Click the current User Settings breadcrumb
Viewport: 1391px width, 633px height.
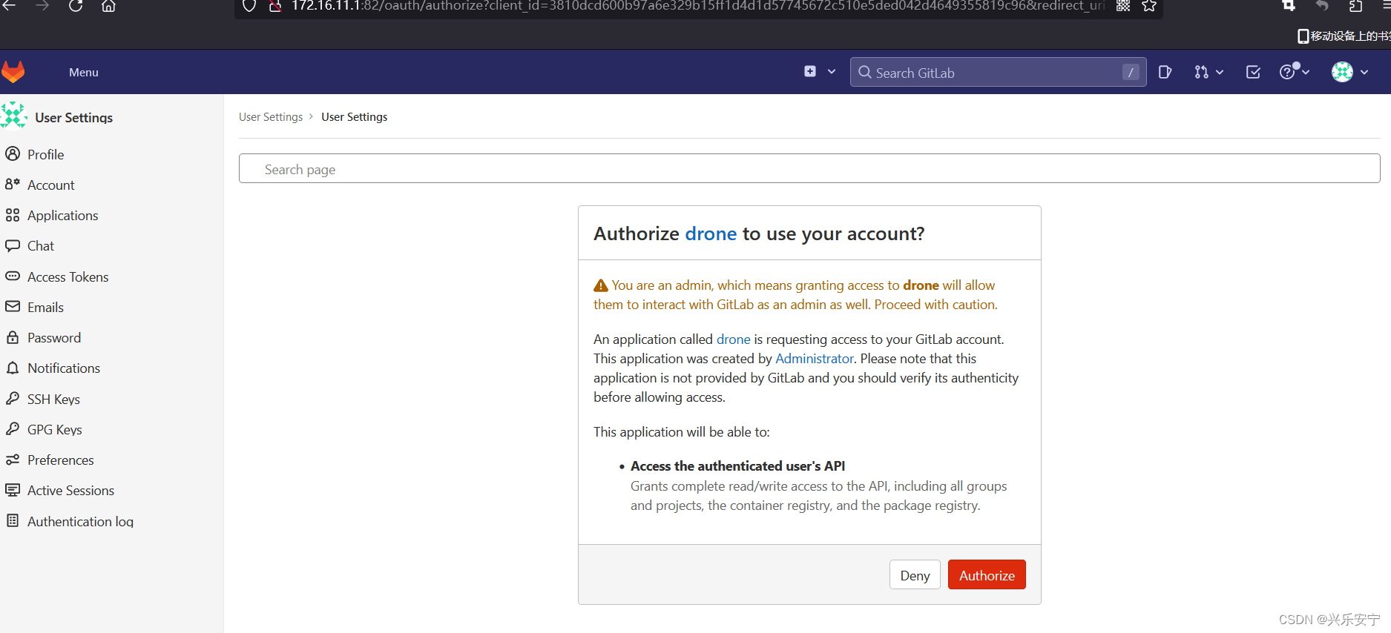(x=354, y=117)
